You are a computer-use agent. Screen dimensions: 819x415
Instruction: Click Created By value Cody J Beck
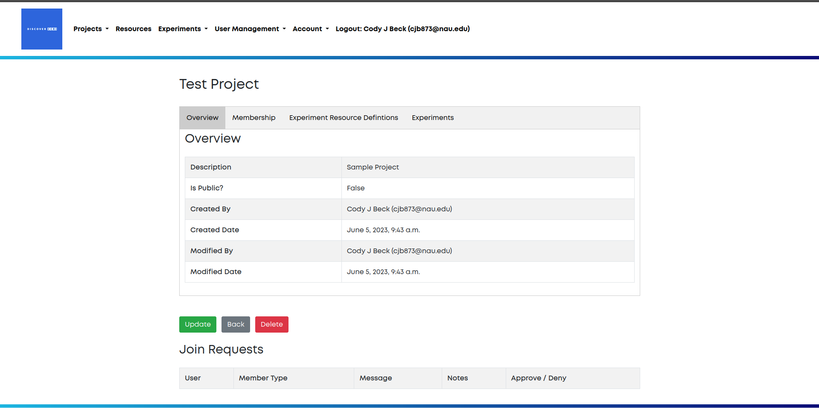point(399,209)
